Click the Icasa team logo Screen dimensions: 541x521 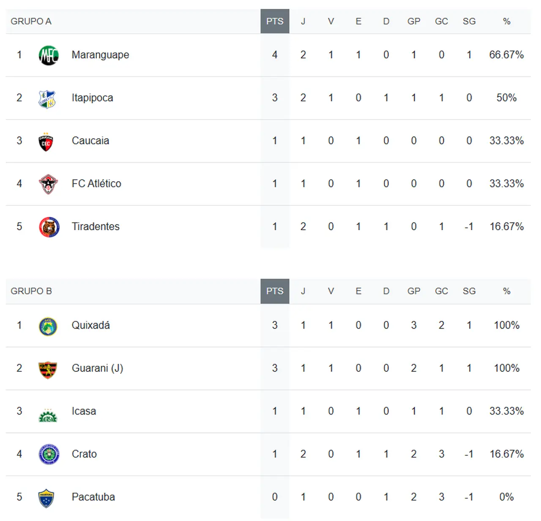tap(48, 415)
